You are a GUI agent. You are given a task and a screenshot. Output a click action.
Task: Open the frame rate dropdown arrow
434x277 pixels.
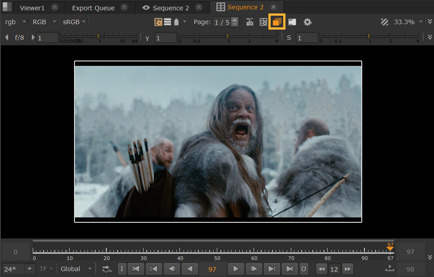coord(29,269)
